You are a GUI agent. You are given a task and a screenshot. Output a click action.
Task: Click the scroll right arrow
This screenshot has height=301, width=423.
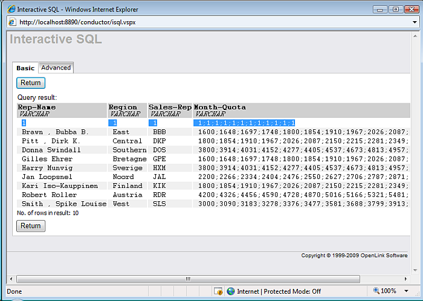pyautogui.click(x=405, y=279)
